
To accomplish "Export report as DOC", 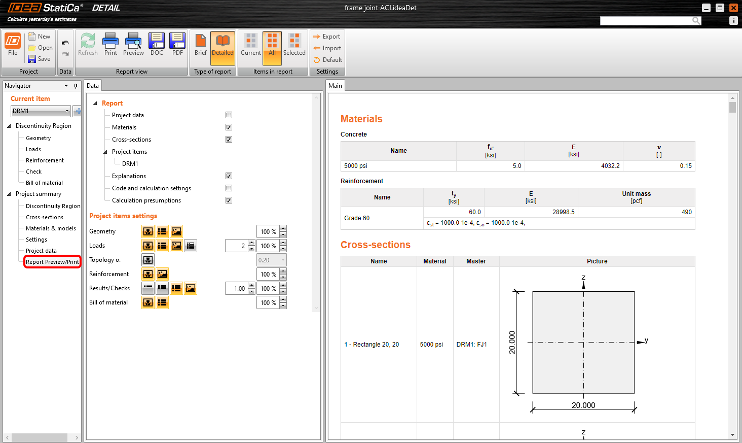I will point(157,44).
